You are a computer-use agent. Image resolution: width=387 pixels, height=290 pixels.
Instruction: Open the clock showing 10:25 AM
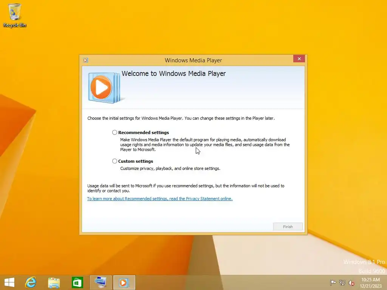pos(370,282)
